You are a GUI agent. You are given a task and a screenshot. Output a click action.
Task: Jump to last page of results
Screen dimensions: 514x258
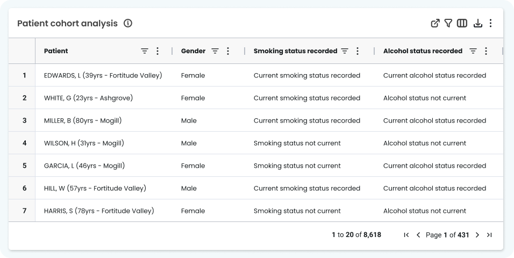[489, 235]
